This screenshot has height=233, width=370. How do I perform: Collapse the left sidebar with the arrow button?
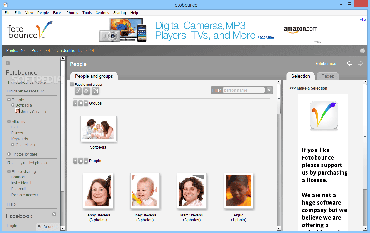click(x=8, y=63)
